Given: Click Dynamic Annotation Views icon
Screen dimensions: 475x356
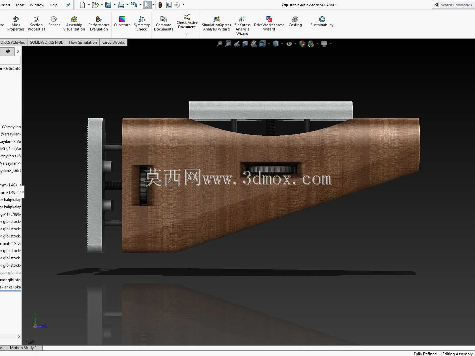Looking at the screenshot, I should (x=254, y=44).
